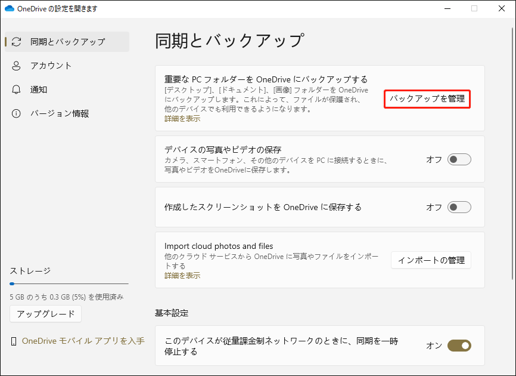Open the 同期とバックアップ sidebar tab
Viewport: 516px width, 376px height.
click(x=67, y=42)
